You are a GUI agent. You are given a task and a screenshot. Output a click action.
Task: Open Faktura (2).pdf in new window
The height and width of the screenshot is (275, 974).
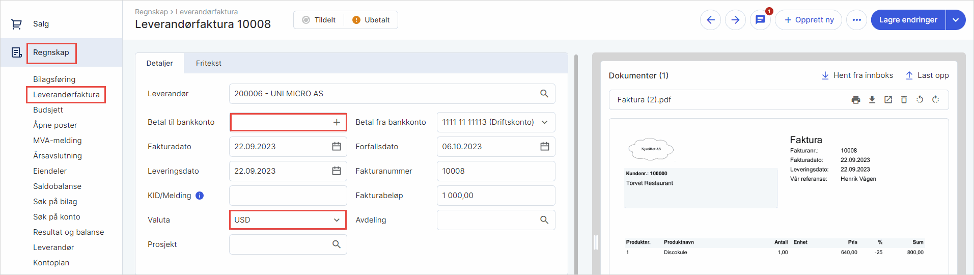click(888, 100)
